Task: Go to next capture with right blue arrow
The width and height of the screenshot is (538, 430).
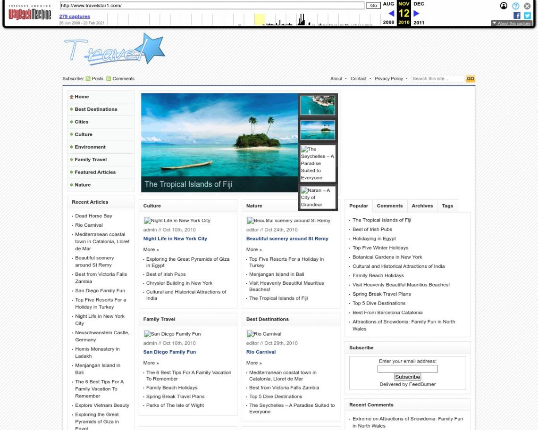Action: [416, 14]
